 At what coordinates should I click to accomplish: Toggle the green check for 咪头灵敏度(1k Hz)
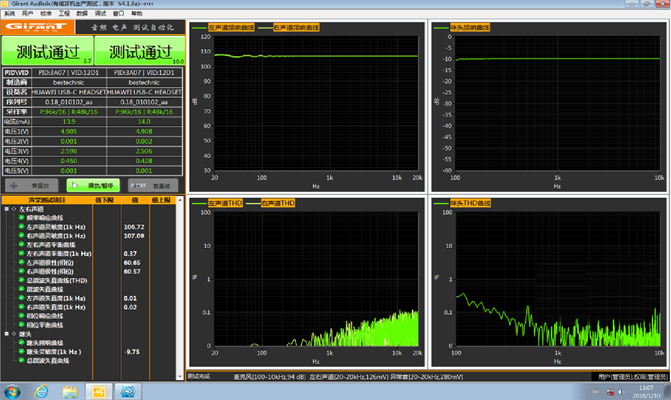tap(22, 351)
